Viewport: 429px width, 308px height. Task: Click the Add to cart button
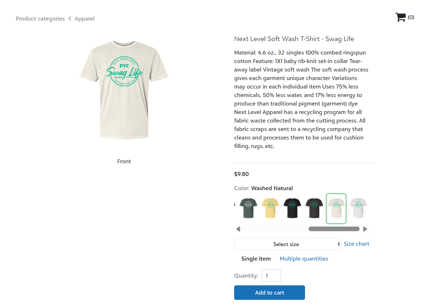(270, 293)
